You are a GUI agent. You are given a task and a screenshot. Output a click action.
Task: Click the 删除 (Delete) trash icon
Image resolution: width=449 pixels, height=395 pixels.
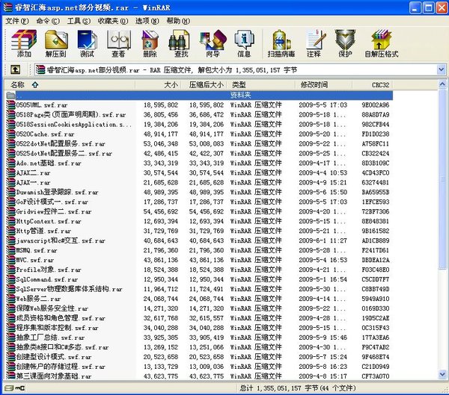[x=150, y=43]
